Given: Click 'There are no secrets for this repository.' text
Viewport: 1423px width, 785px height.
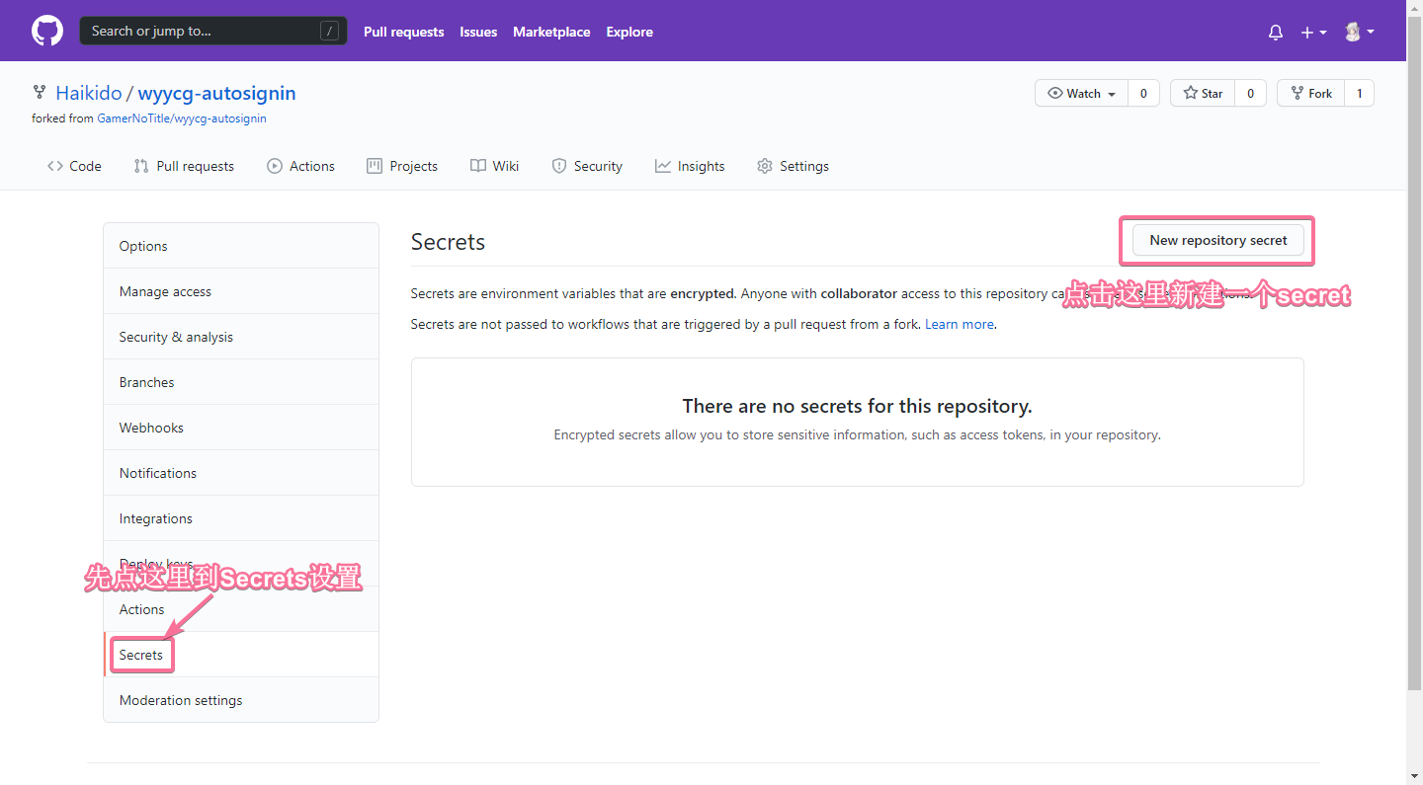Looking at the screenshot, I should (x=857, y=406).
